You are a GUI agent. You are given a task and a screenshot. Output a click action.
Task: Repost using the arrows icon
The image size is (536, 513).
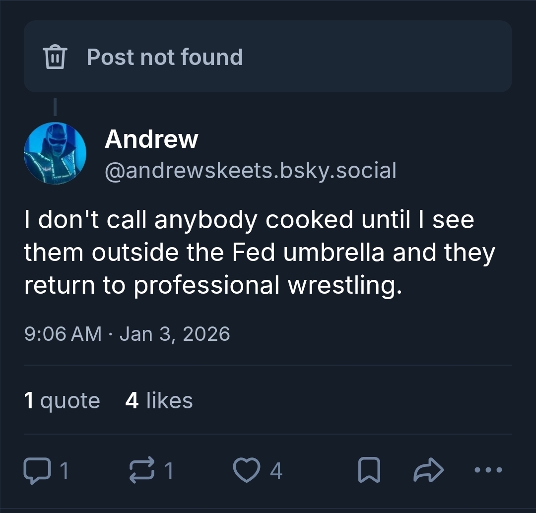pyautogui.click(x=141, y=470)
